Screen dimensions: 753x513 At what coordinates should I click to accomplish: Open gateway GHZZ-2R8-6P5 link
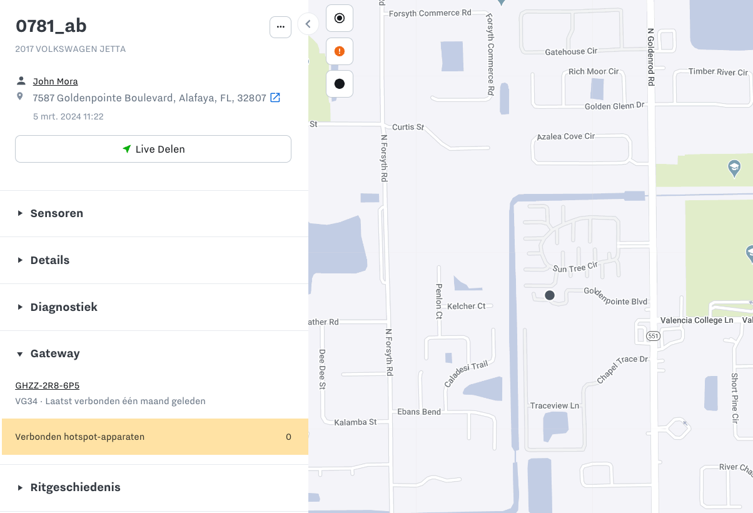[47, 385]
